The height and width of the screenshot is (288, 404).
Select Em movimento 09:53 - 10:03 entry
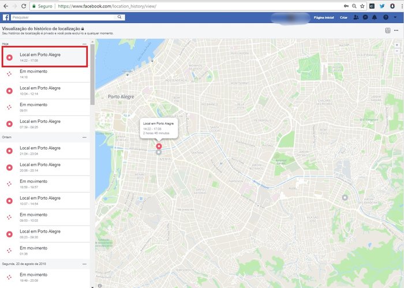tap(45, 218)
